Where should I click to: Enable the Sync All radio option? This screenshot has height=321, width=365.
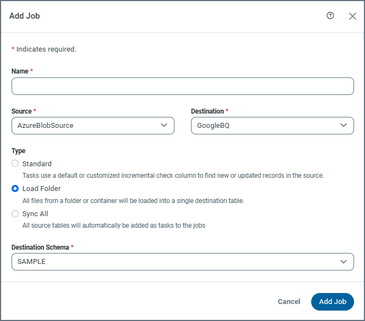(15, 214)
